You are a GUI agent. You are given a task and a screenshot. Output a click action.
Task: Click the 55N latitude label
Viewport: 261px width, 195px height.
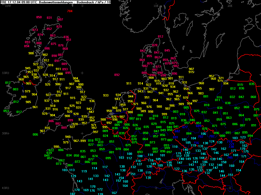click(x=5, y=73)
